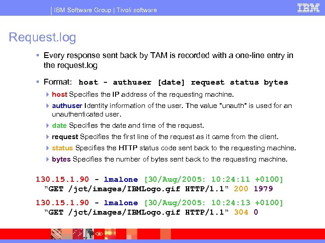Click the arrow bullet before 'authuser Identity'

point(47,106)
